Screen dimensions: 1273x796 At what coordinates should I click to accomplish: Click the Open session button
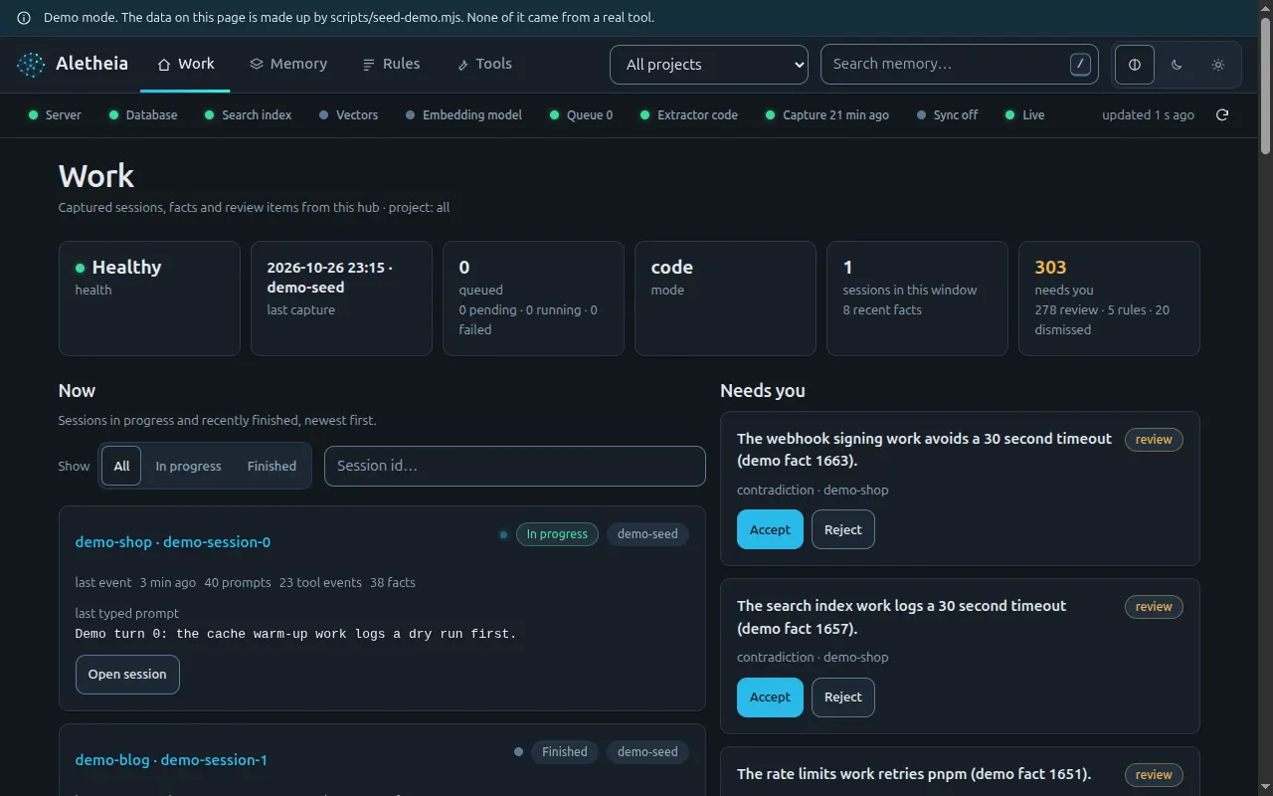[x=127, y=675]
